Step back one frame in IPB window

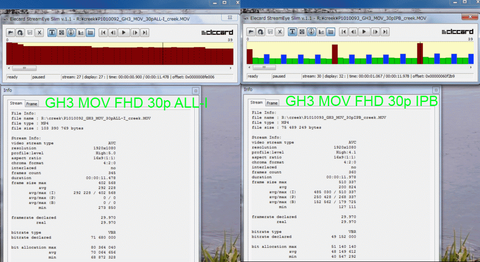tap(353, 31)
